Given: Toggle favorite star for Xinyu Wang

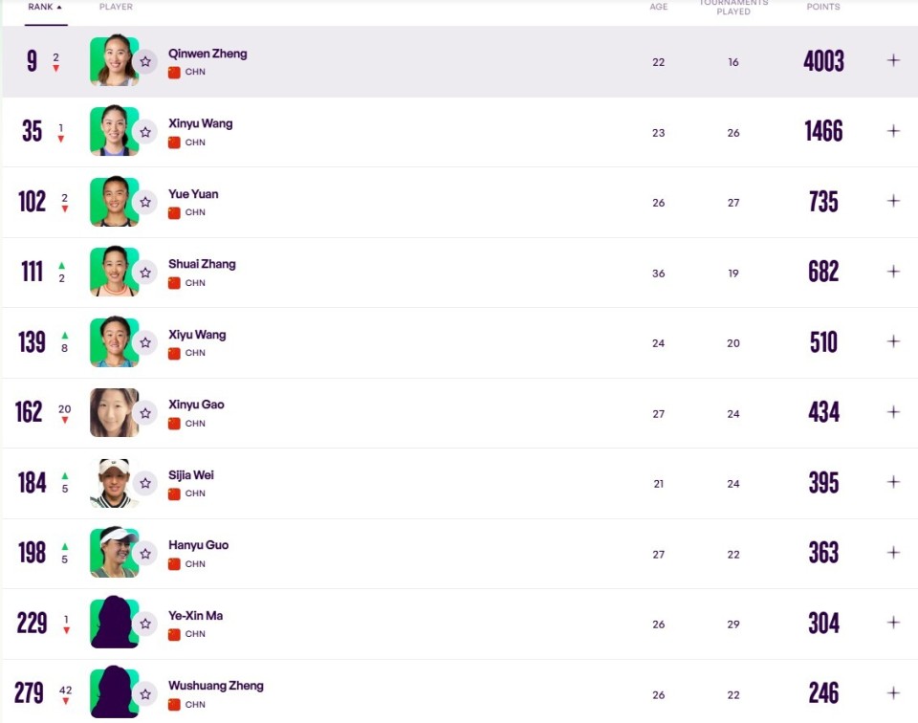Looking at the screenshot, I should click(x=145, y=132).
